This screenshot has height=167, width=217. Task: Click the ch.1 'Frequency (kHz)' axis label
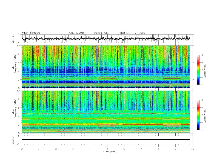coord(15,63)
